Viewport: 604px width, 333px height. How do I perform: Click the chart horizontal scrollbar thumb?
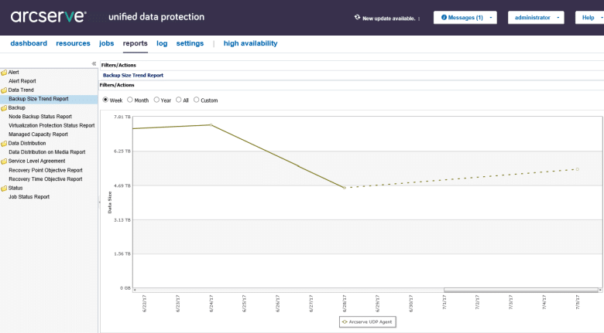(520, 290)
